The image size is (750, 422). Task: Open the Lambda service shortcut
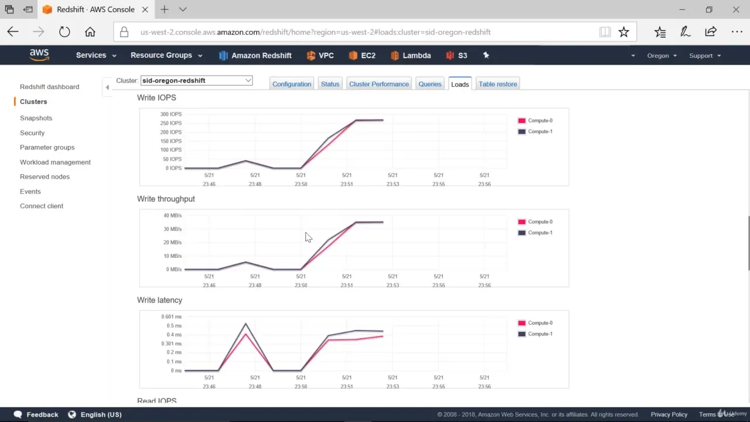[x=410, y=55]
